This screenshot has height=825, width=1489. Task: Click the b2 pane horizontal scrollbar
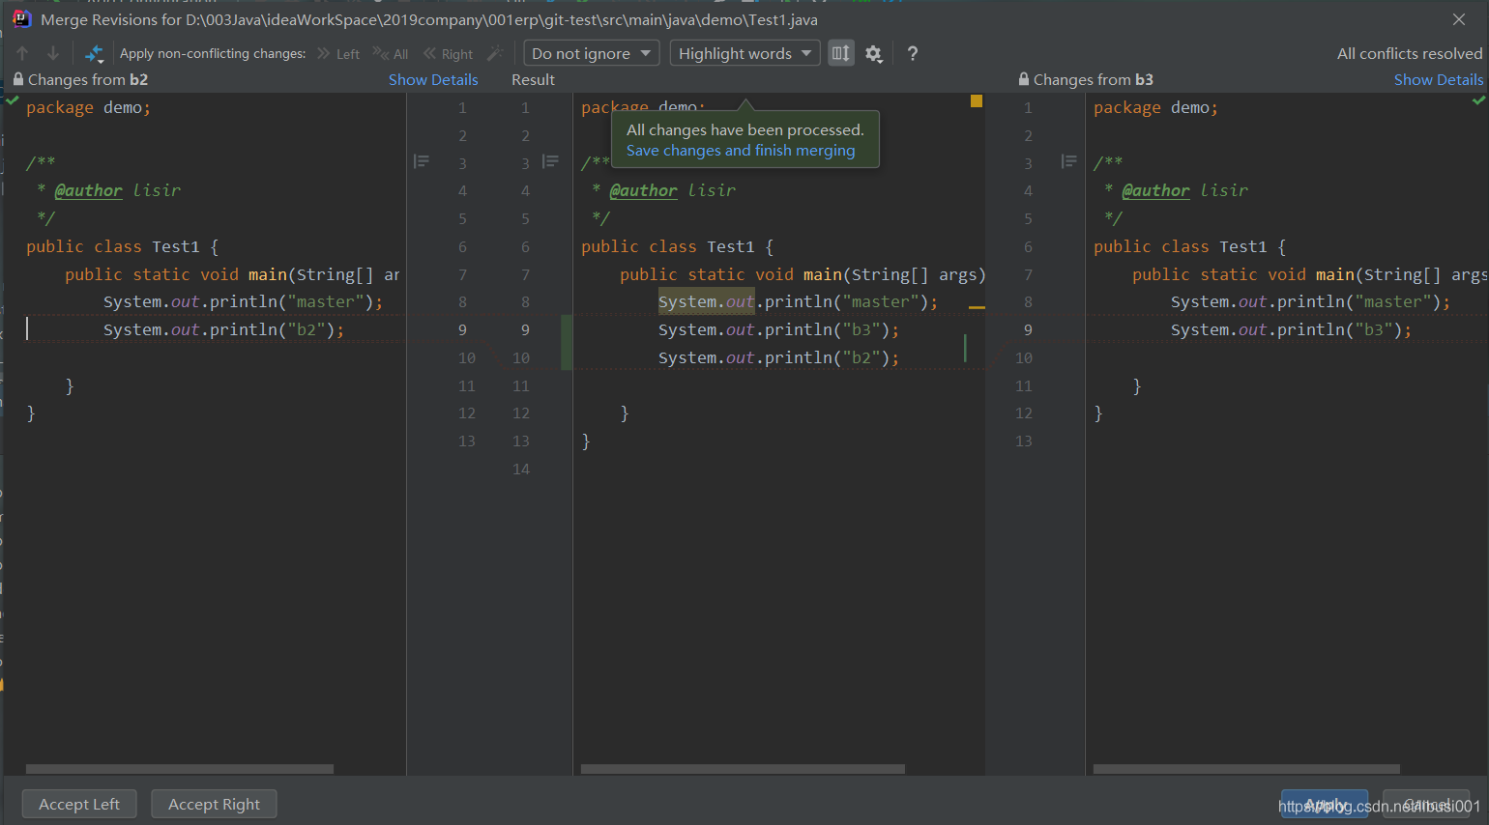180,769
